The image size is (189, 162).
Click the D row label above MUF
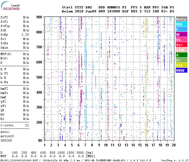[1, 153]
